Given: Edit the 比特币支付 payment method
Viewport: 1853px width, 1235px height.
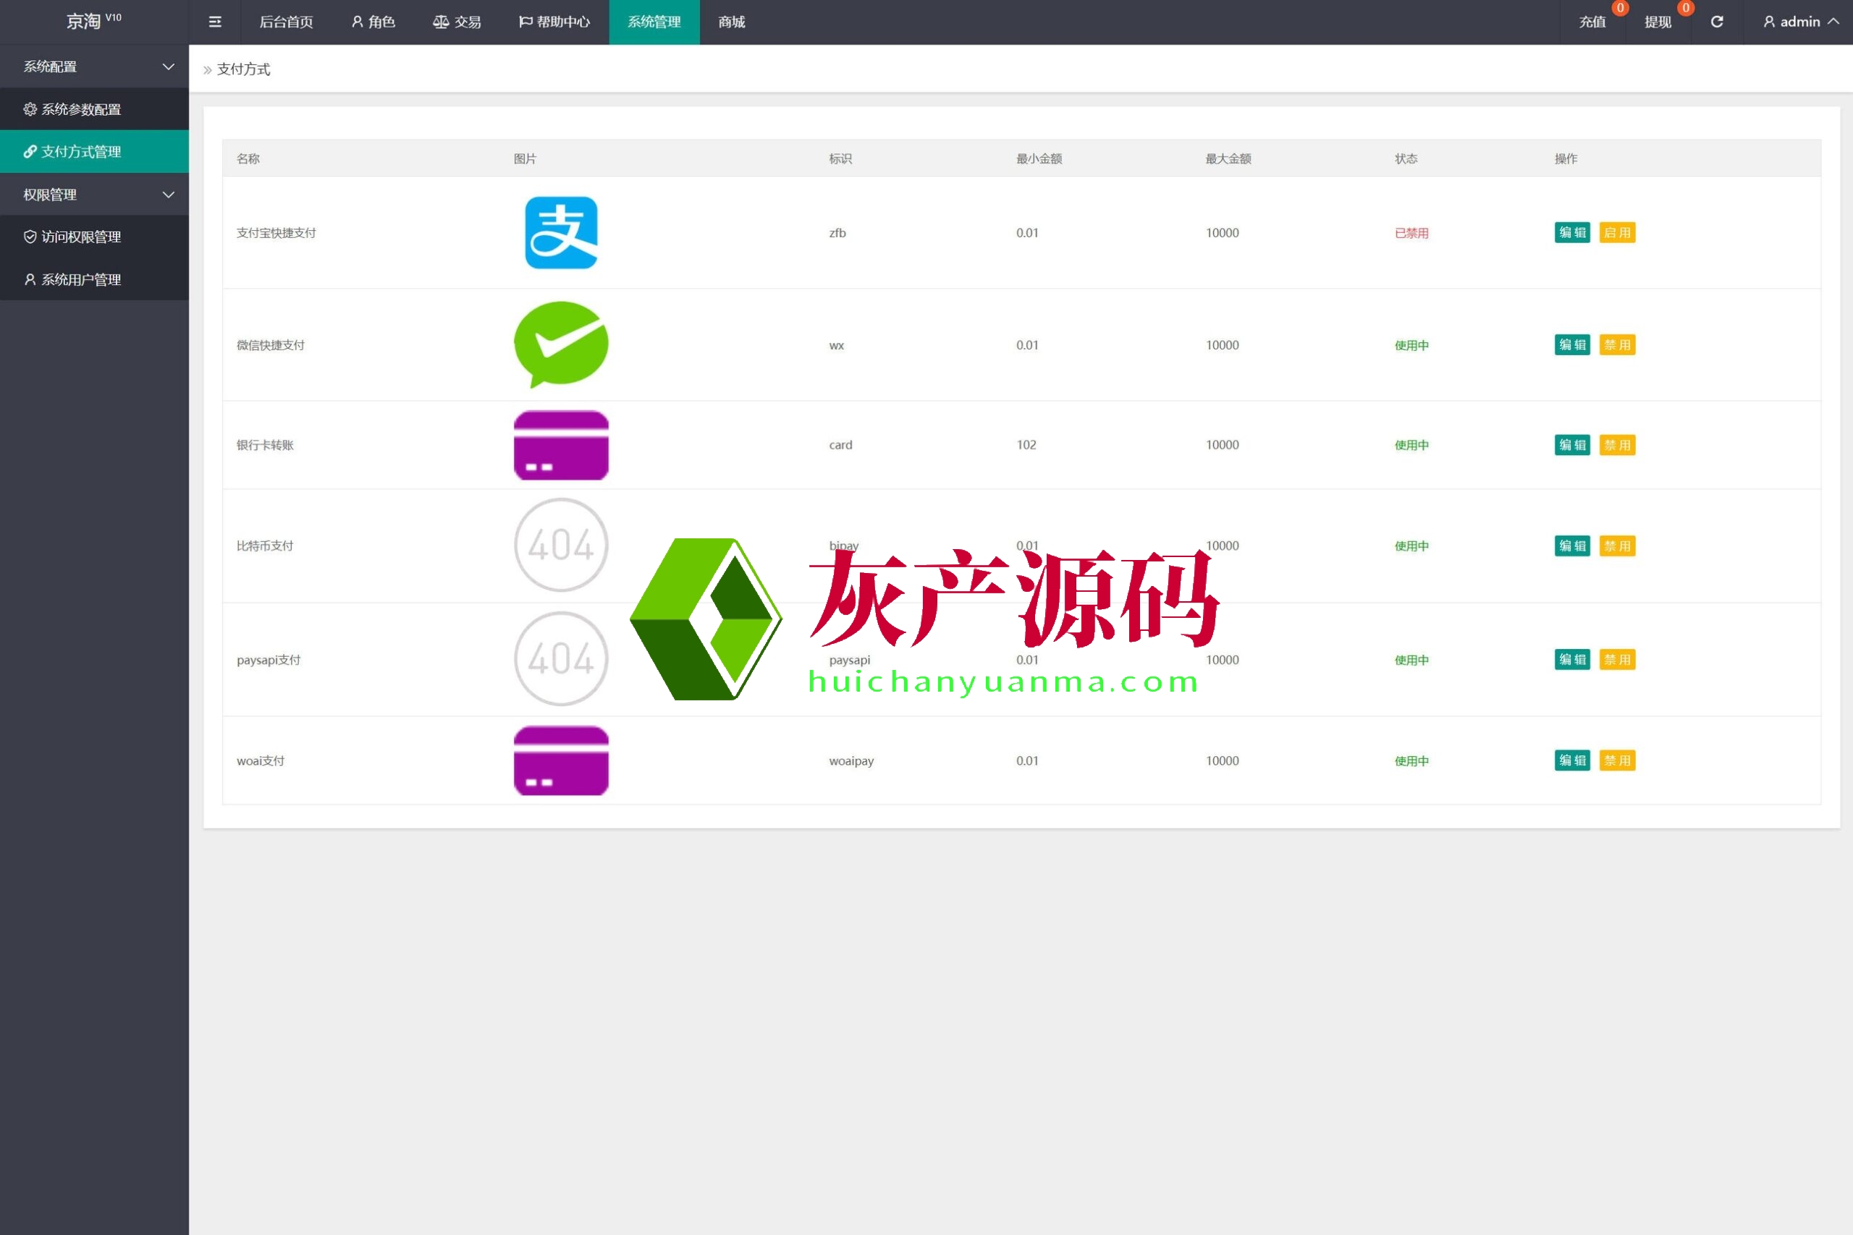Looking at the screenshot, I should click(x=1571, y=546).
